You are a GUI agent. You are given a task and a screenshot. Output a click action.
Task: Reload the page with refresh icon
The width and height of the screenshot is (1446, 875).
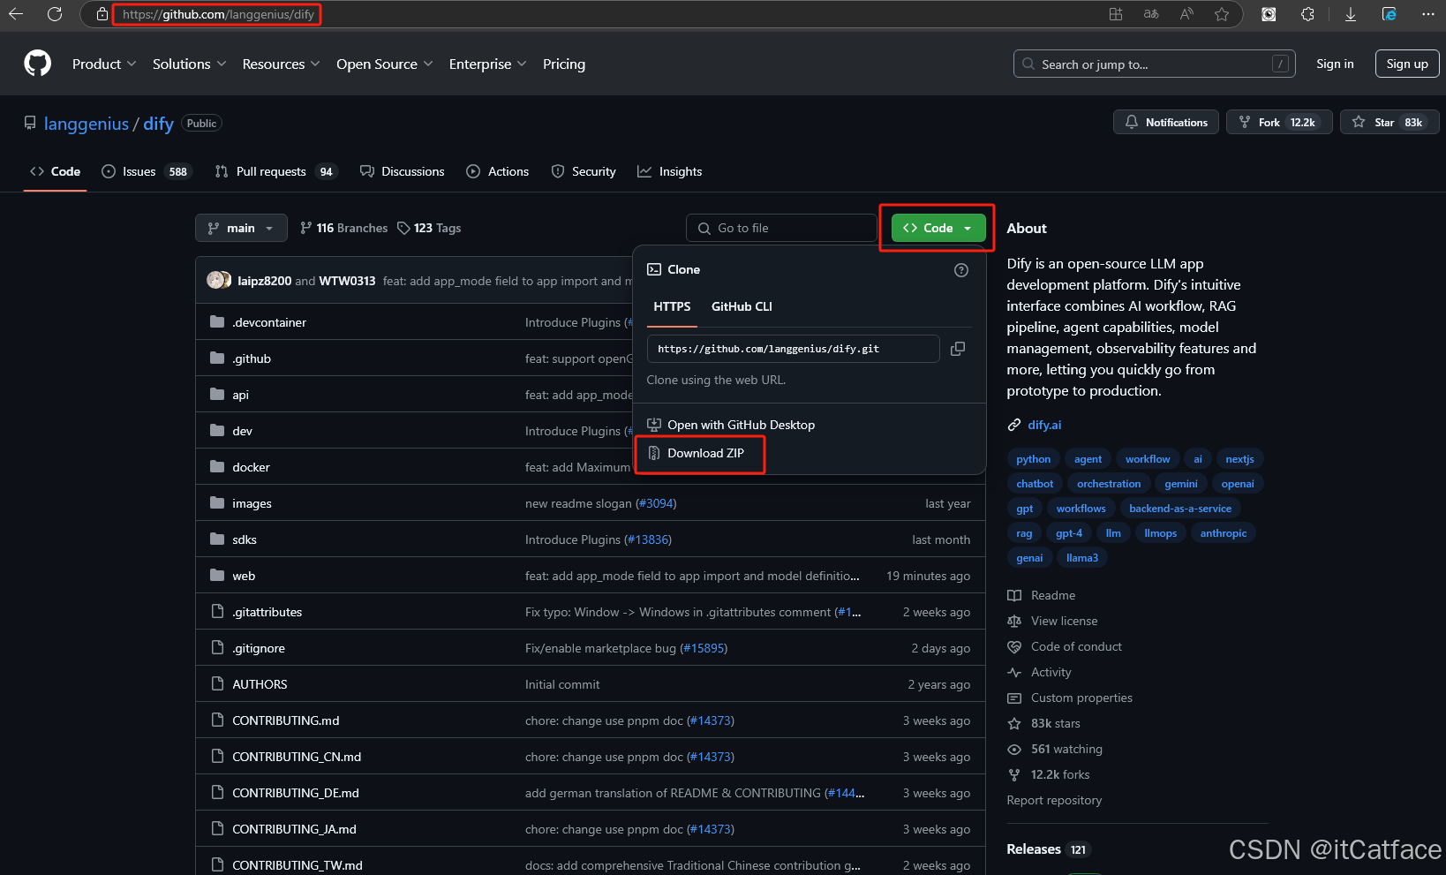tap(55, 14)
